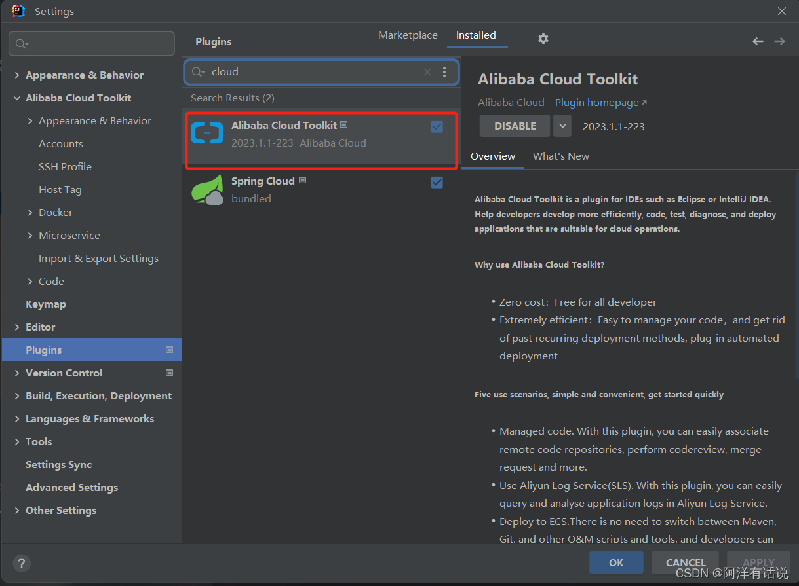Open plugin settings via gear icon
Viewport: 799px width, 586px height.
point(543,39)
